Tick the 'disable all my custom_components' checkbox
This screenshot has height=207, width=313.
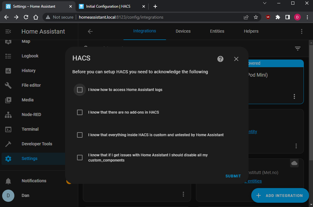point(80,158)
